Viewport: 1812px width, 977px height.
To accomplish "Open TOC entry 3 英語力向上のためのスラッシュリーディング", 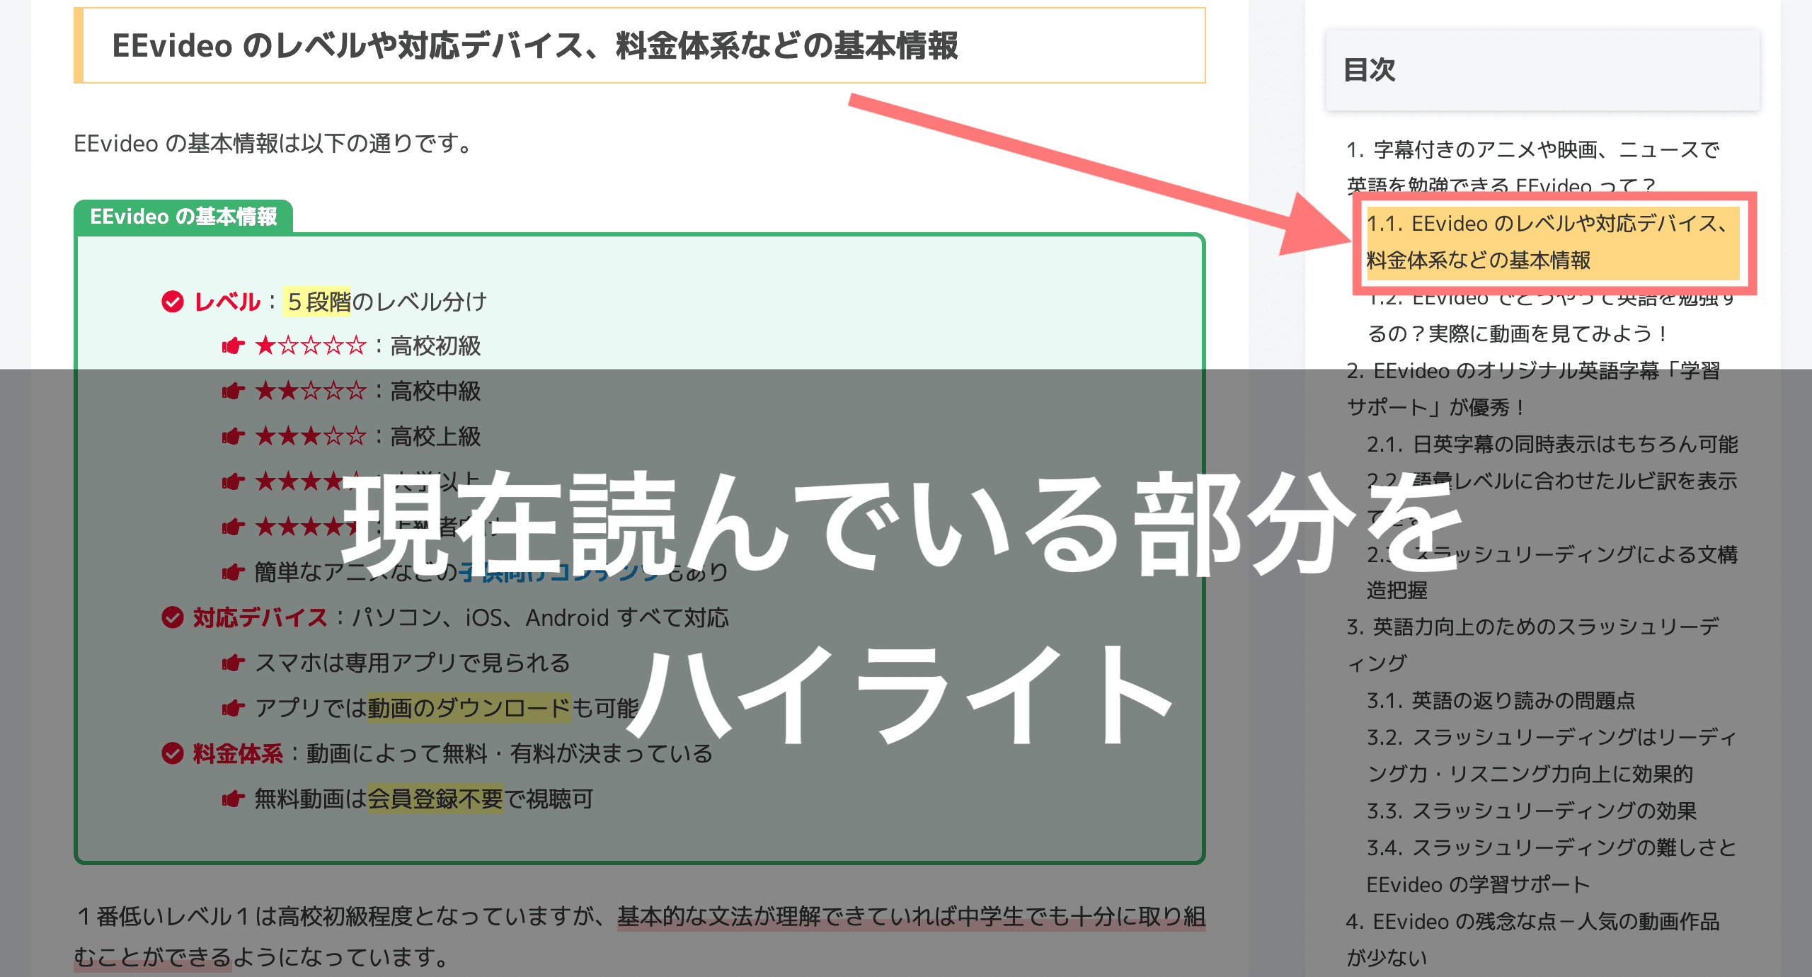I will (1532, 645).
